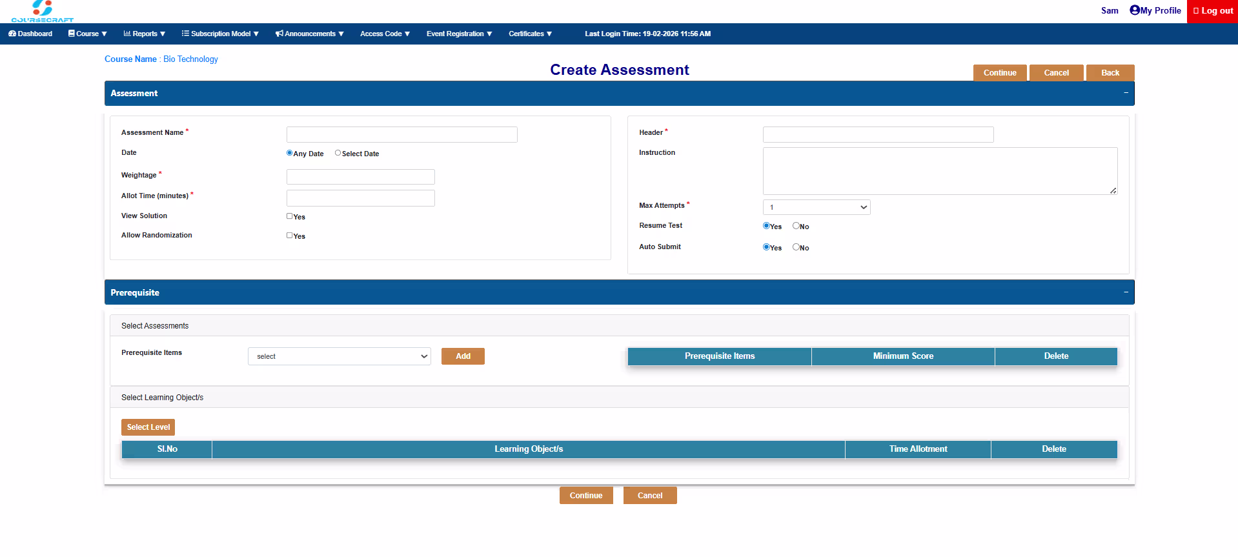Click the Back button
This screenshot has height=557, width=1238.
tap(1110, 73)
